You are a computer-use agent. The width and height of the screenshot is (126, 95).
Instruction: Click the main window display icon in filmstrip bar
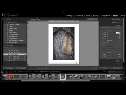[3, 72]
